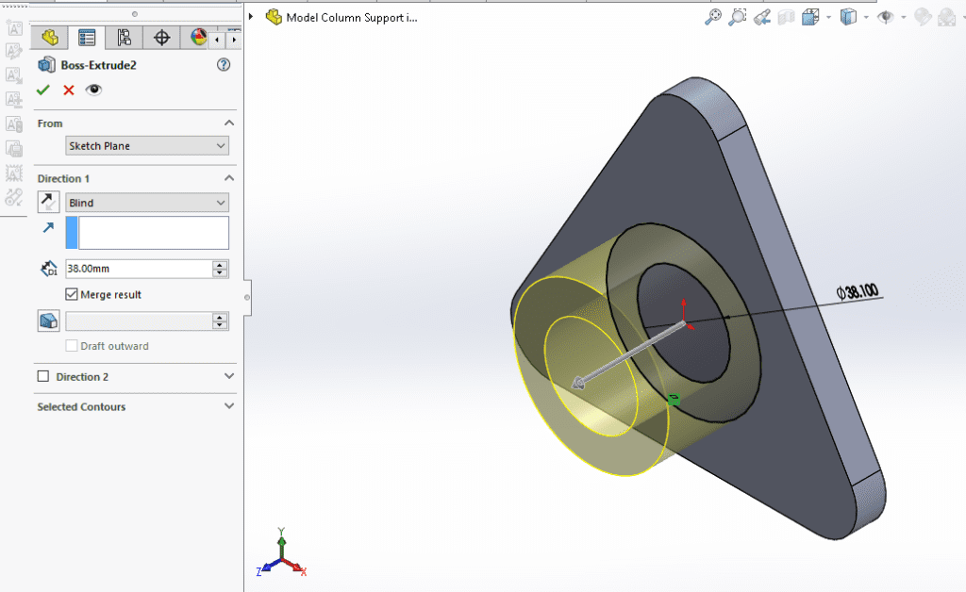Click the 38.00mm depth input field
966x592 pixels.
point(140,269)
